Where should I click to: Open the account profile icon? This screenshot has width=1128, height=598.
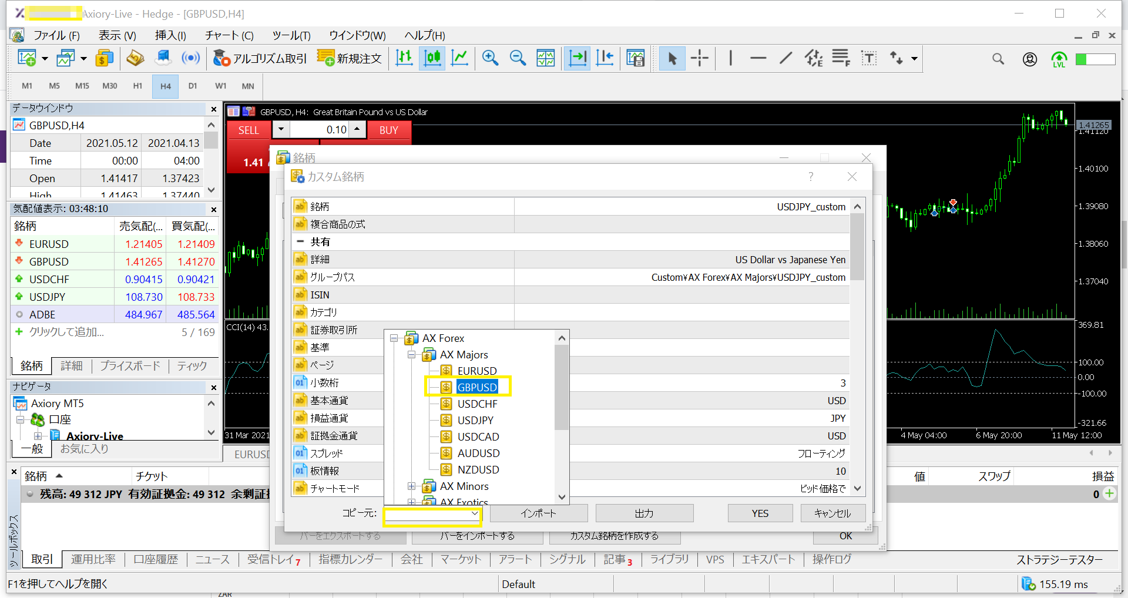coord(1029,59)
